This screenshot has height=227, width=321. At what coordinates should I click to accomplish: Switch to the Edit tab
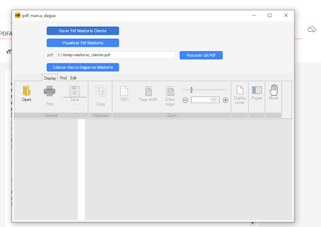(x=73, y=78)
